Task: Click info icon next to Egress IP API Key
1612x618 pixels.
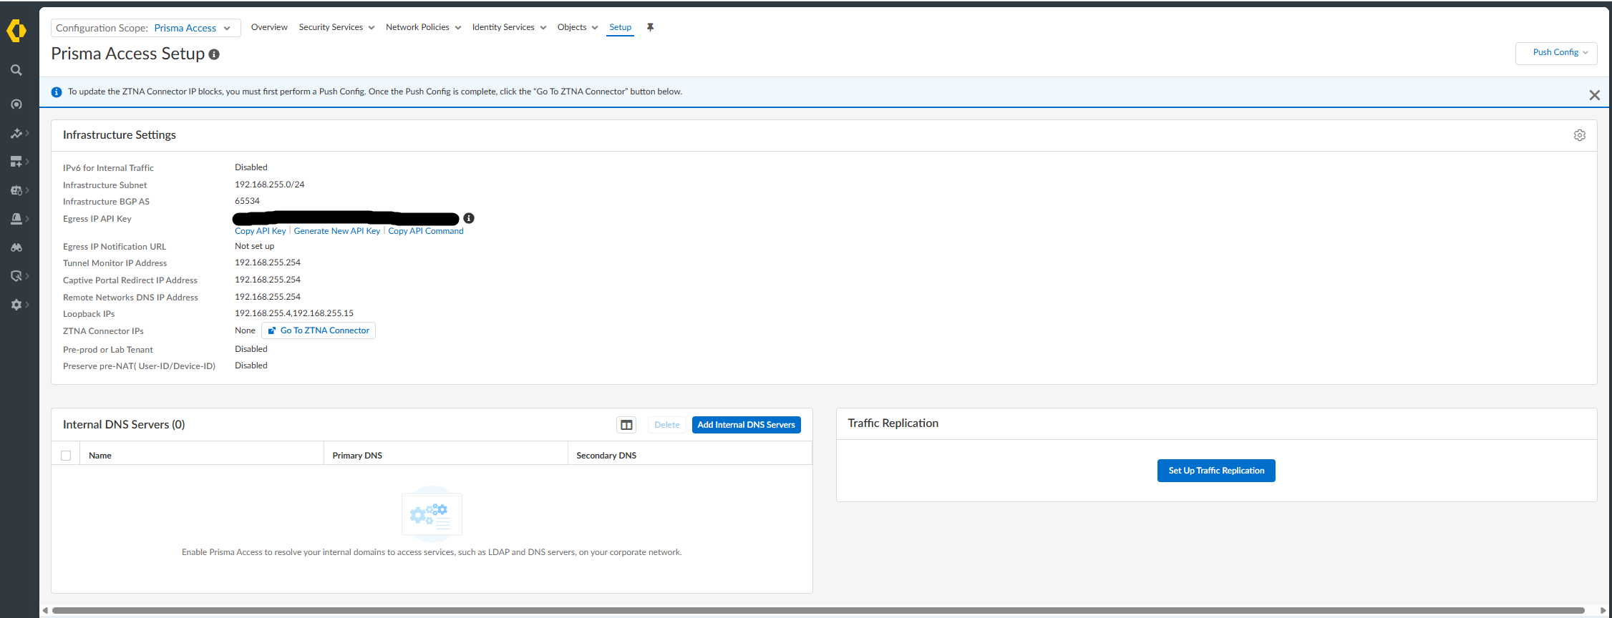Action: click(x=469, y=218)
